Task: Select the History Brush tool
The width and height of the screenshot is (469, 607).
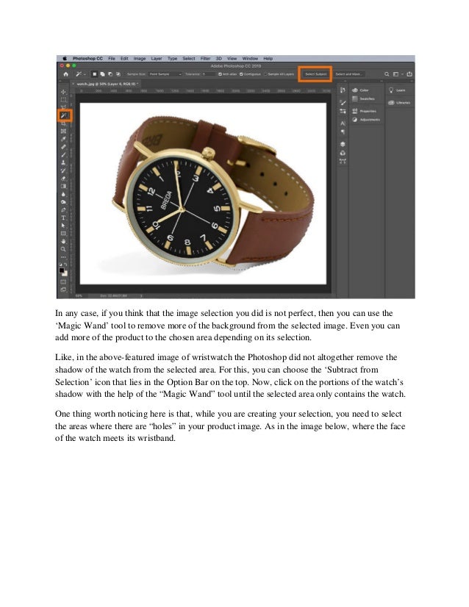Action: pos(63,170)
